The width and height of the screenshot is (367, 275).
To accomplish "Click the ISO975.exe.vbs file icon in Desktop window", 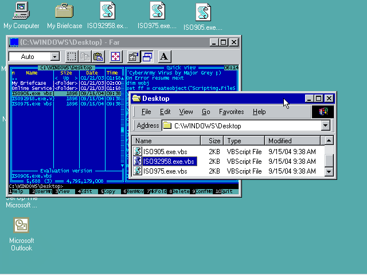I will (138, 171).
